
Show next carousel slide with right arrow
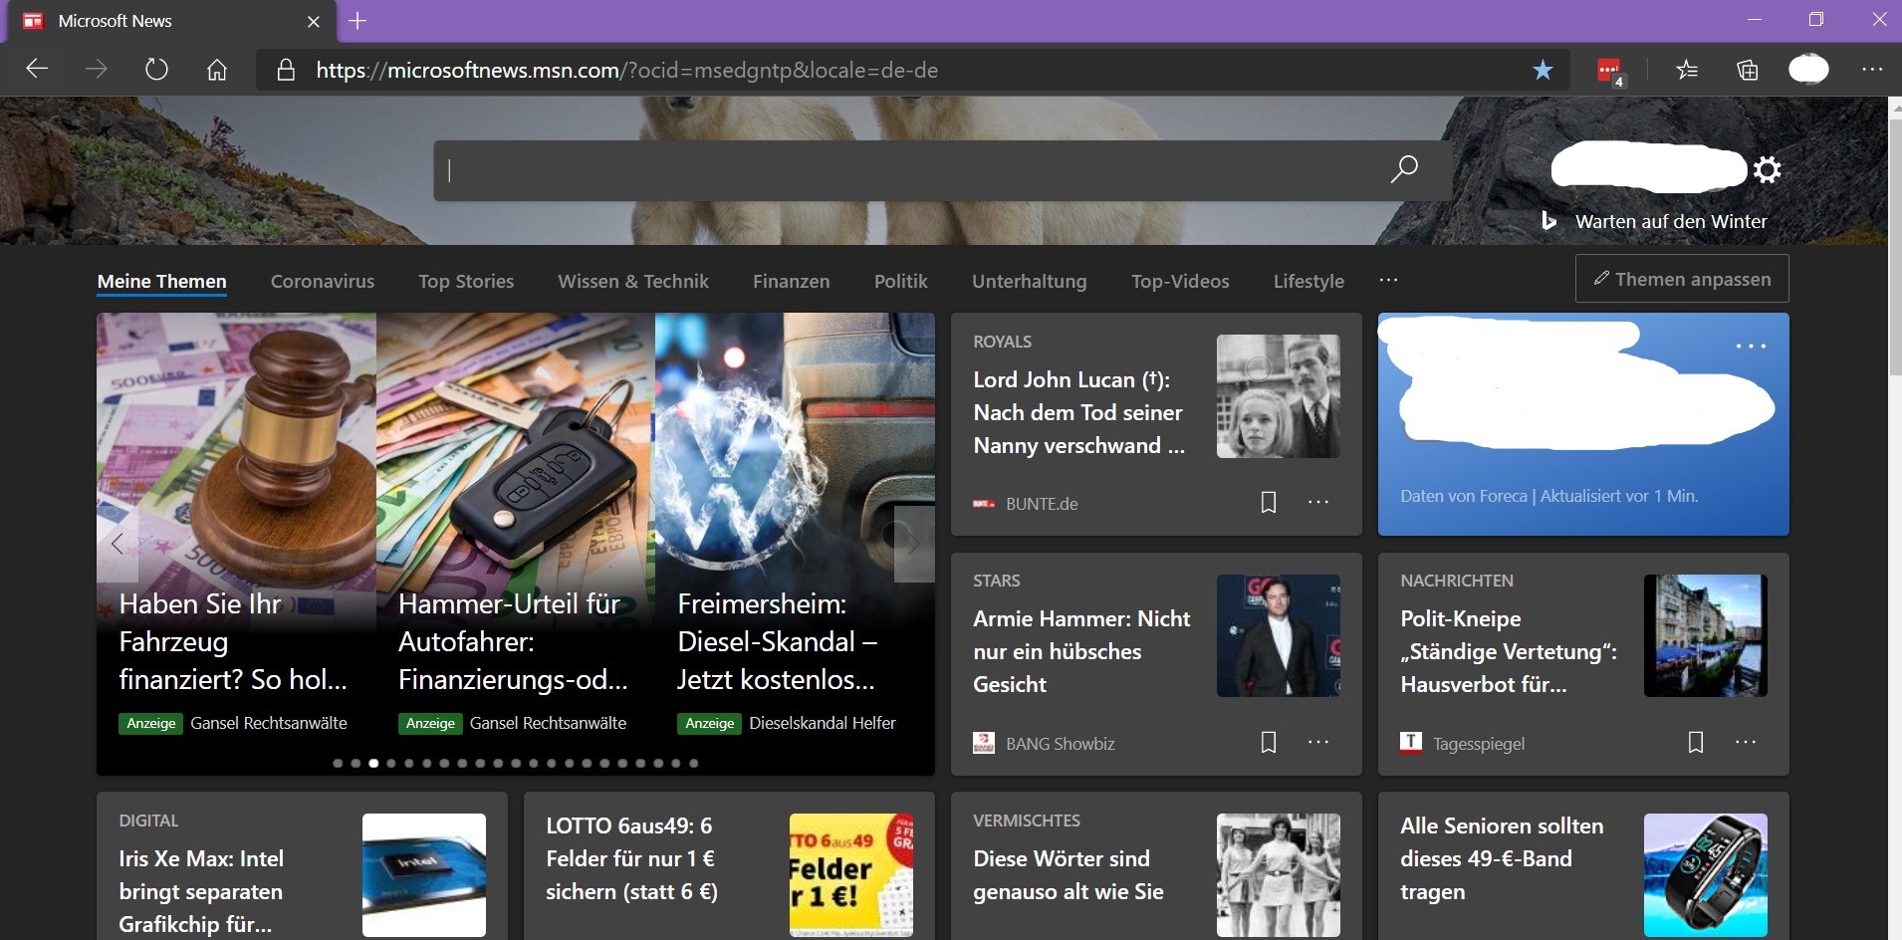tap(914, 544)
